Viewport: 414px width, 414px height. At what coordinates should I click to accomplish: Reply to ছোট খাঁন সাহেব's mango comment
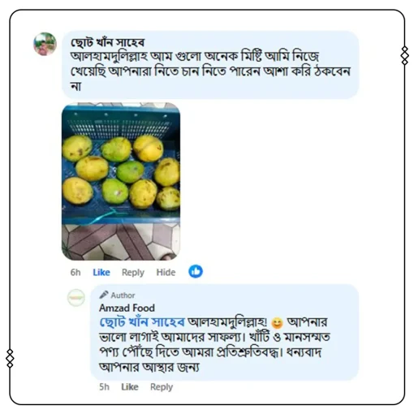(x=133, y=273)
